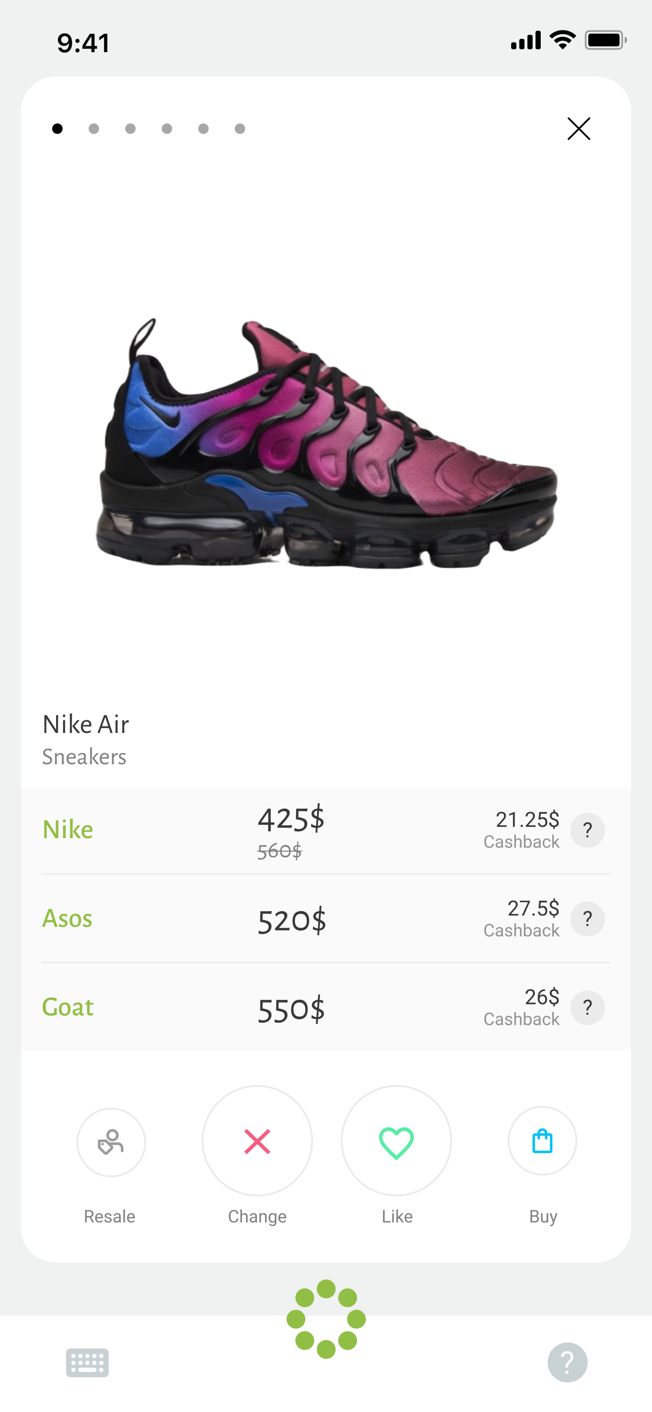
Task: Tap the red X Change button
Action: pyautogui.click(x=257, y=1141)
